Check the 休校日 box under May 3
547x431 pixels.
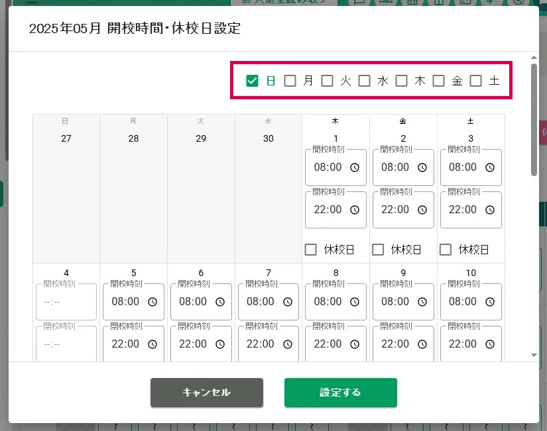pos(446,250)
